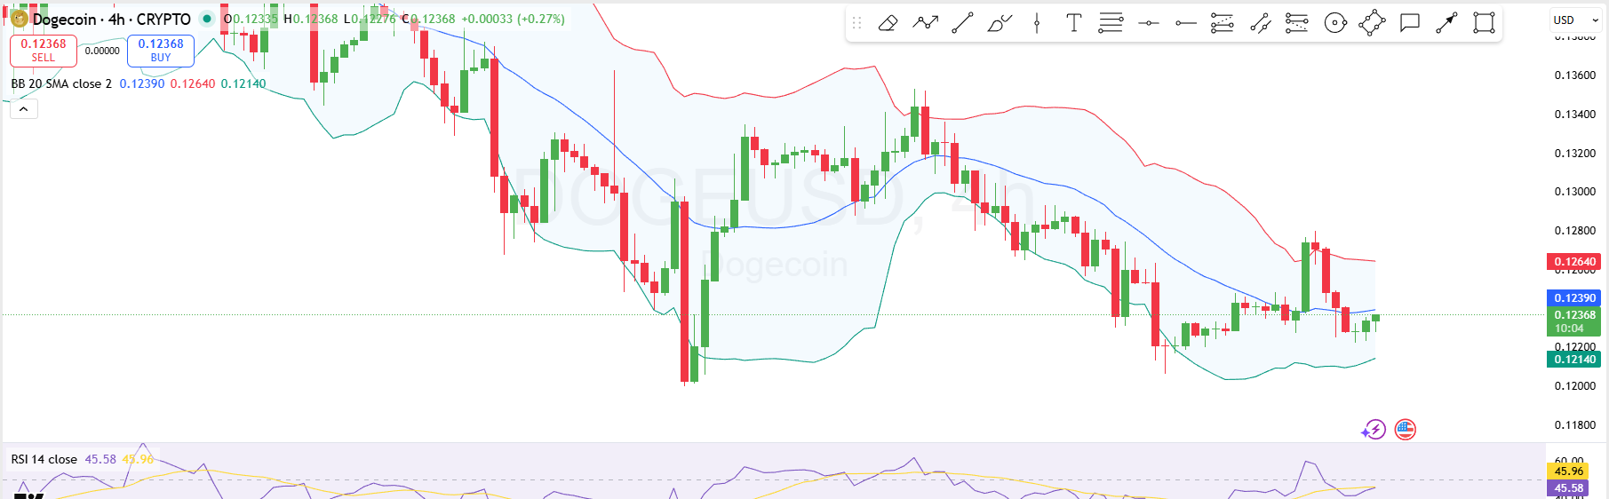Open the RSI 14 close indicator legend
The width and height of the screenshot is (1609, 499).
pos(44,459)
